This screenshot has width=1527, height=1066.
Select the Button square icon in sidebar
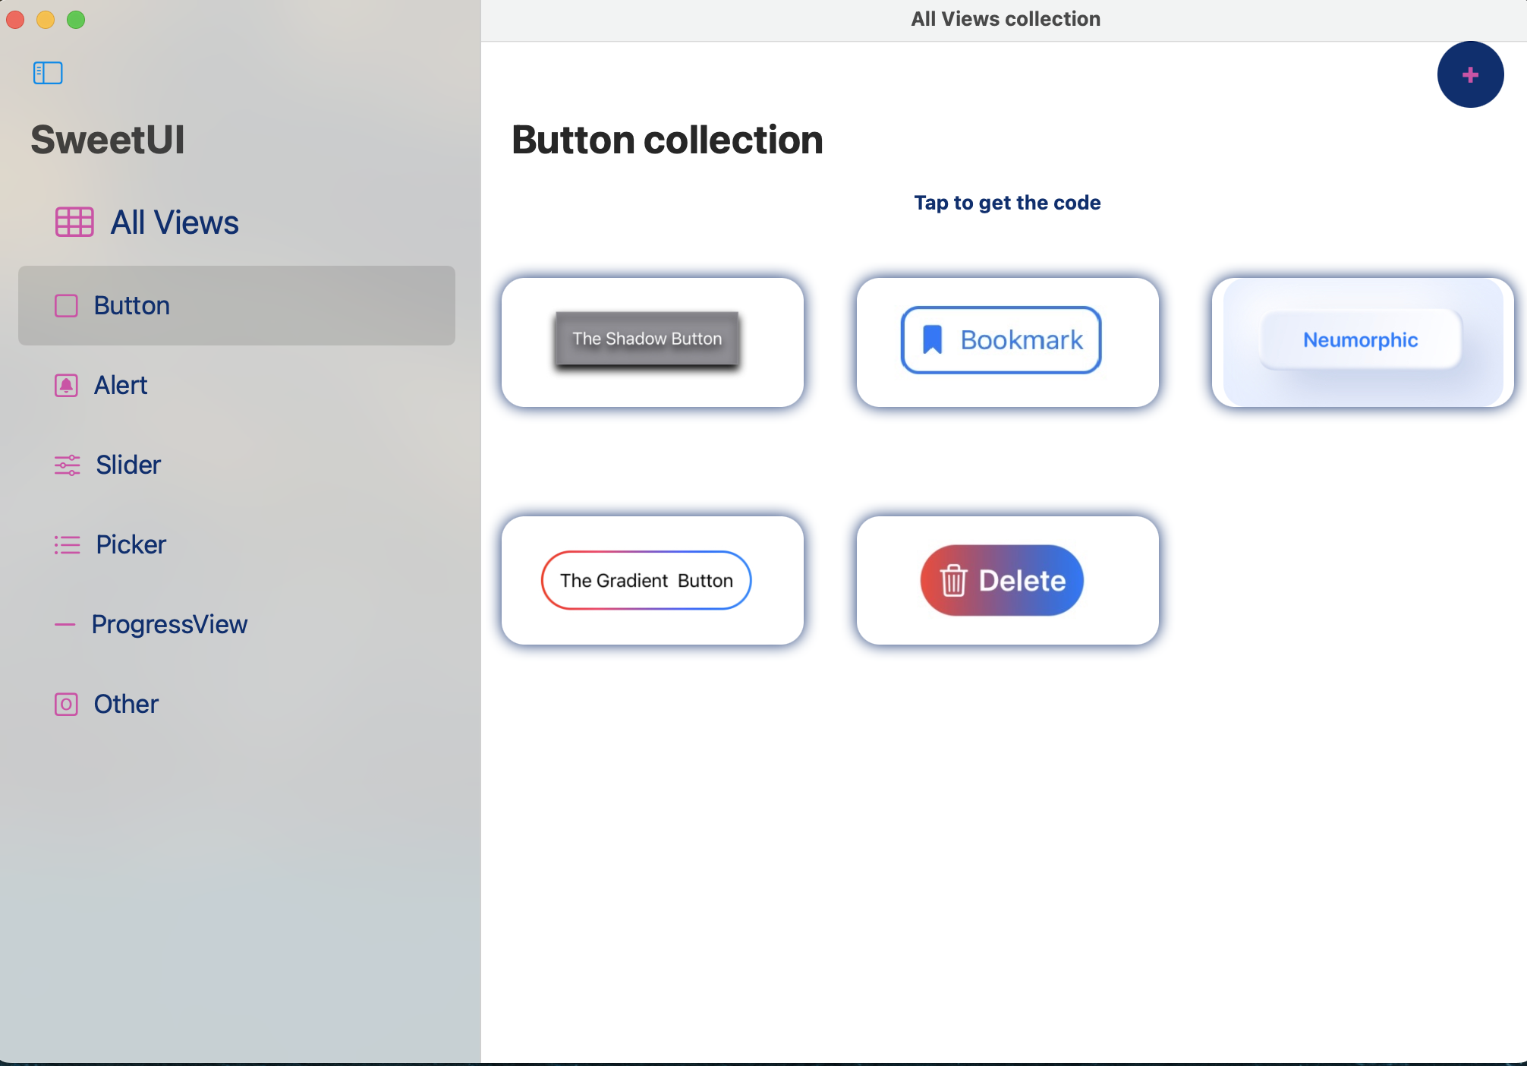(67, 305)
